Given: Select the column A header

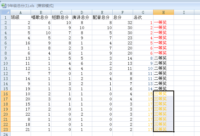Looking at the screenshot, I should 20,12.
